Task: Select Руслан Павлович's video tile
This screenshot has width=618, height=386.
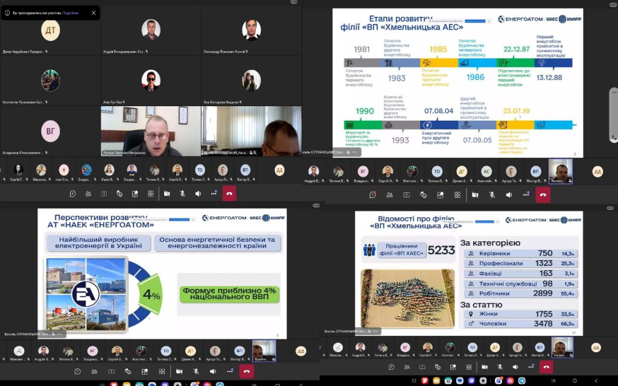Action: [x=151, y=131]
